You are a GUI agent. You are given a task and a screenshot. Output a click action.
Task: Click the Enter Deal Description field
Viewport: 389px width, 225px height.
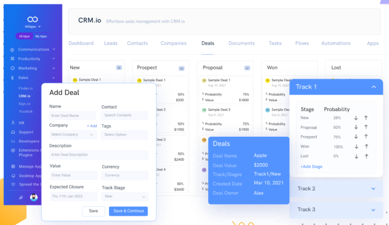(98, 155)
